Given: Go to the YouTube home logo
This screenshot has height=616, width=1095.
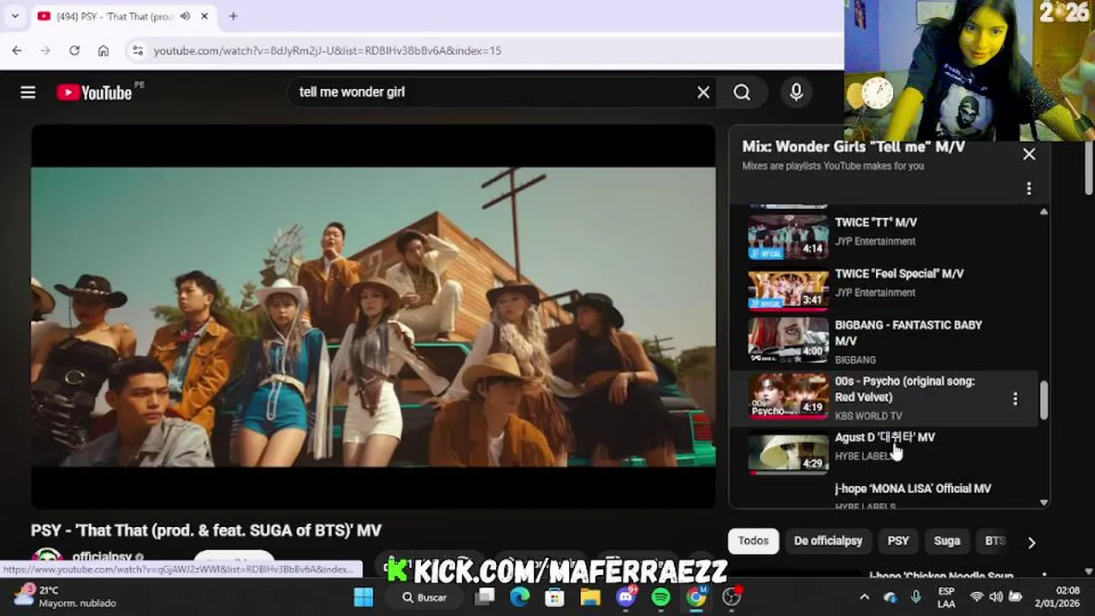Looking at the screenshot, I should click(x=94, y=92).
